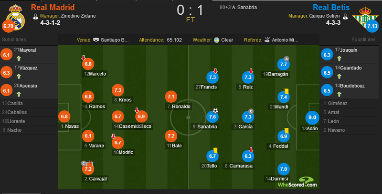Image resolution: width=382 pixels, height=194 pixels.
Task: Click Tello's yellow card icon
Action: pyautogui.click(x=215, y=150)
